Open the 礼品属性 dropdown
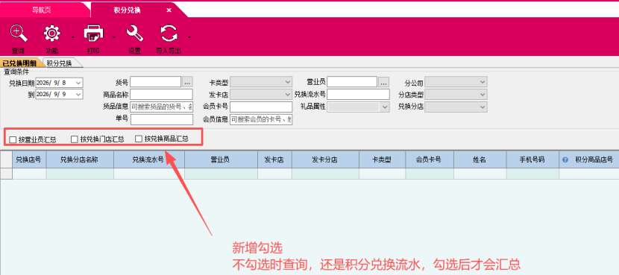Viewport: 619px width, 275px height. coord(385,107)
